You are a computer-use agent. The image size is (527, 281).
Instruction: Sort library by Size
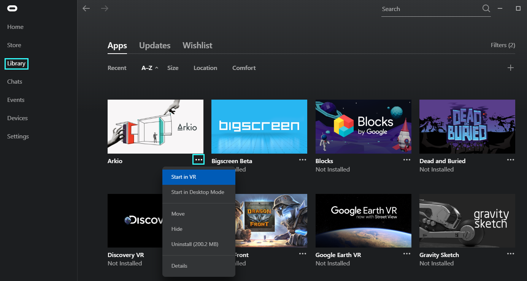coord(173,68)
